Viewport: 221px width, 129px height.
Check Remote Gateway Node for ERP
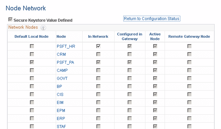[189, 118]
